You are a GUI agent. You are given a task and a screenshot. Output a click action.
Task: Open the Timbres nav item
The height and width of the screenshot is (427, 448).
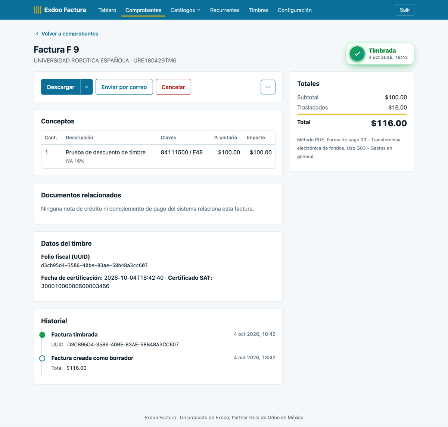(259, 10)
